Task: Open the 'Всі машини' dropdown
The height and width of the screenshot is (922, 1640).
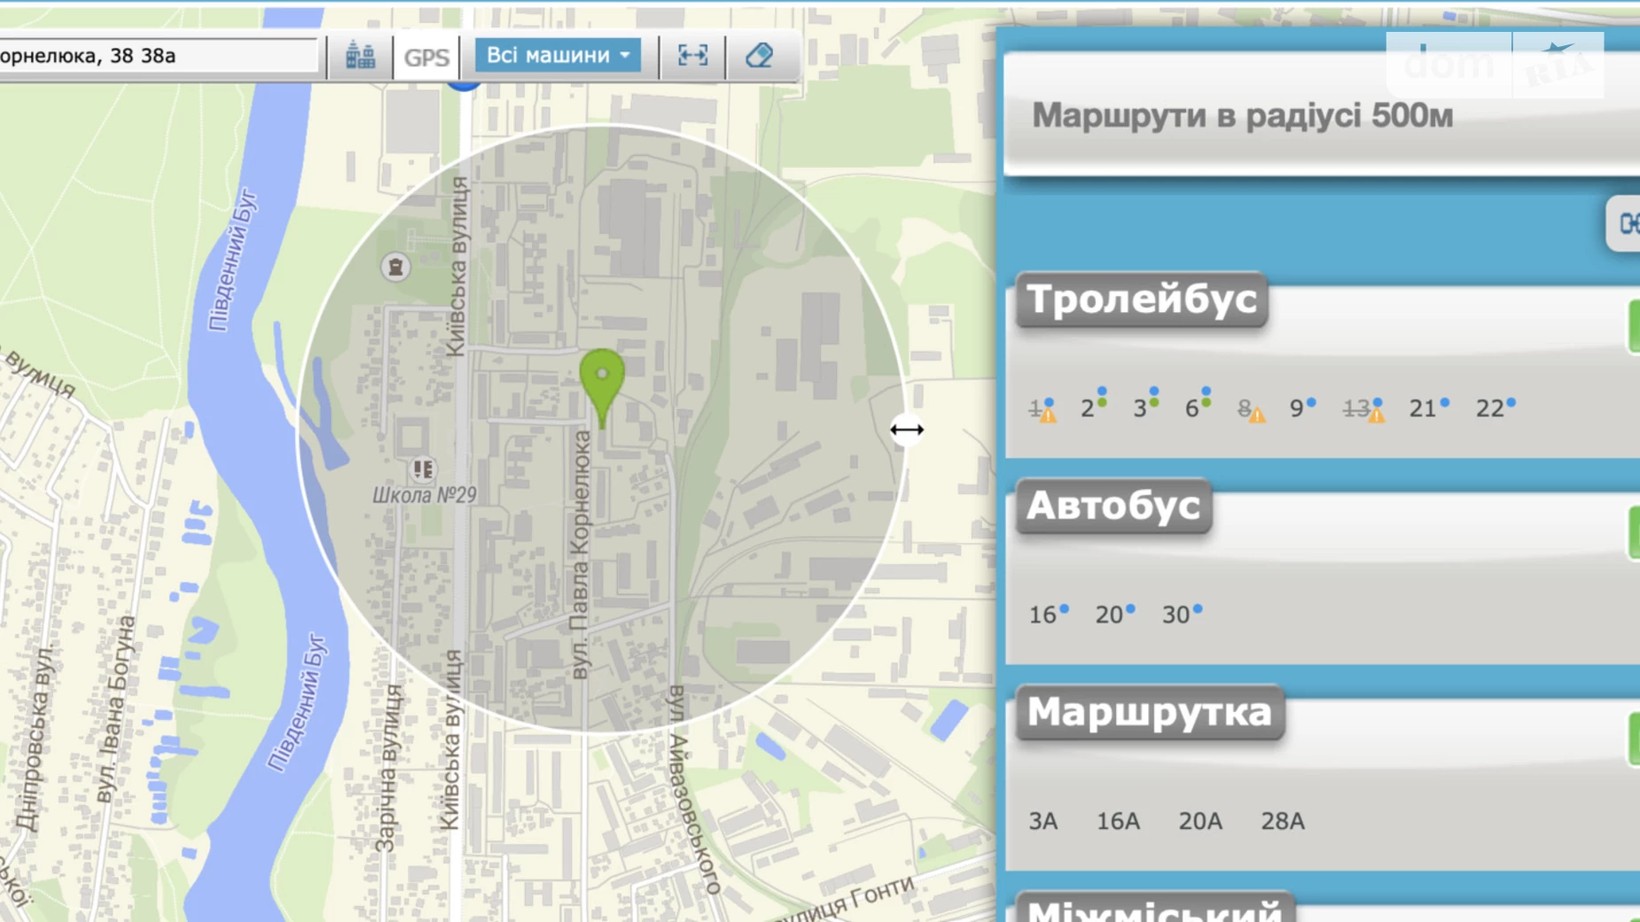Action: pos(558,55)
